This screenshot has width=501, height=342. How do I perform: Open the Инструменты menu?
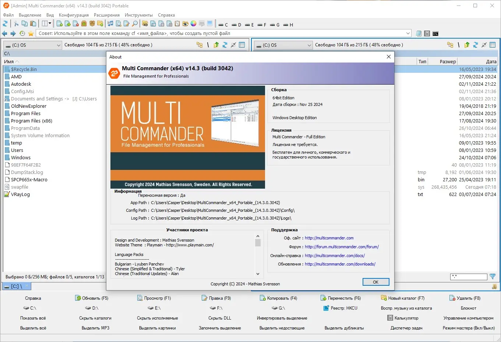point(138,15)
